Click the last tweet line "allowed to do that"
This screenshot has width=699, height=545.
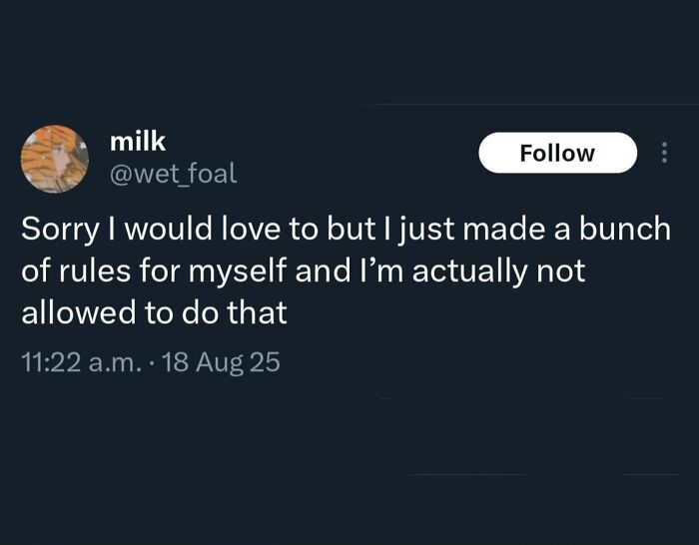[x=154, y=312]
